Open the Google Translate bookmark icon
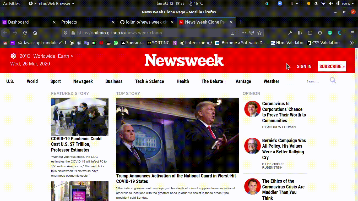This screenshot has width=358, height=201. (86, 43)
